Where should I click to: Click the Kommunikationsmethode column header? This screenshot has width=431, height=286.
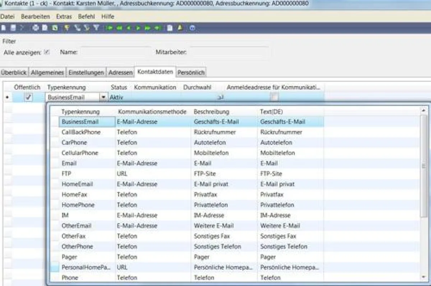(x=152, y=112)
